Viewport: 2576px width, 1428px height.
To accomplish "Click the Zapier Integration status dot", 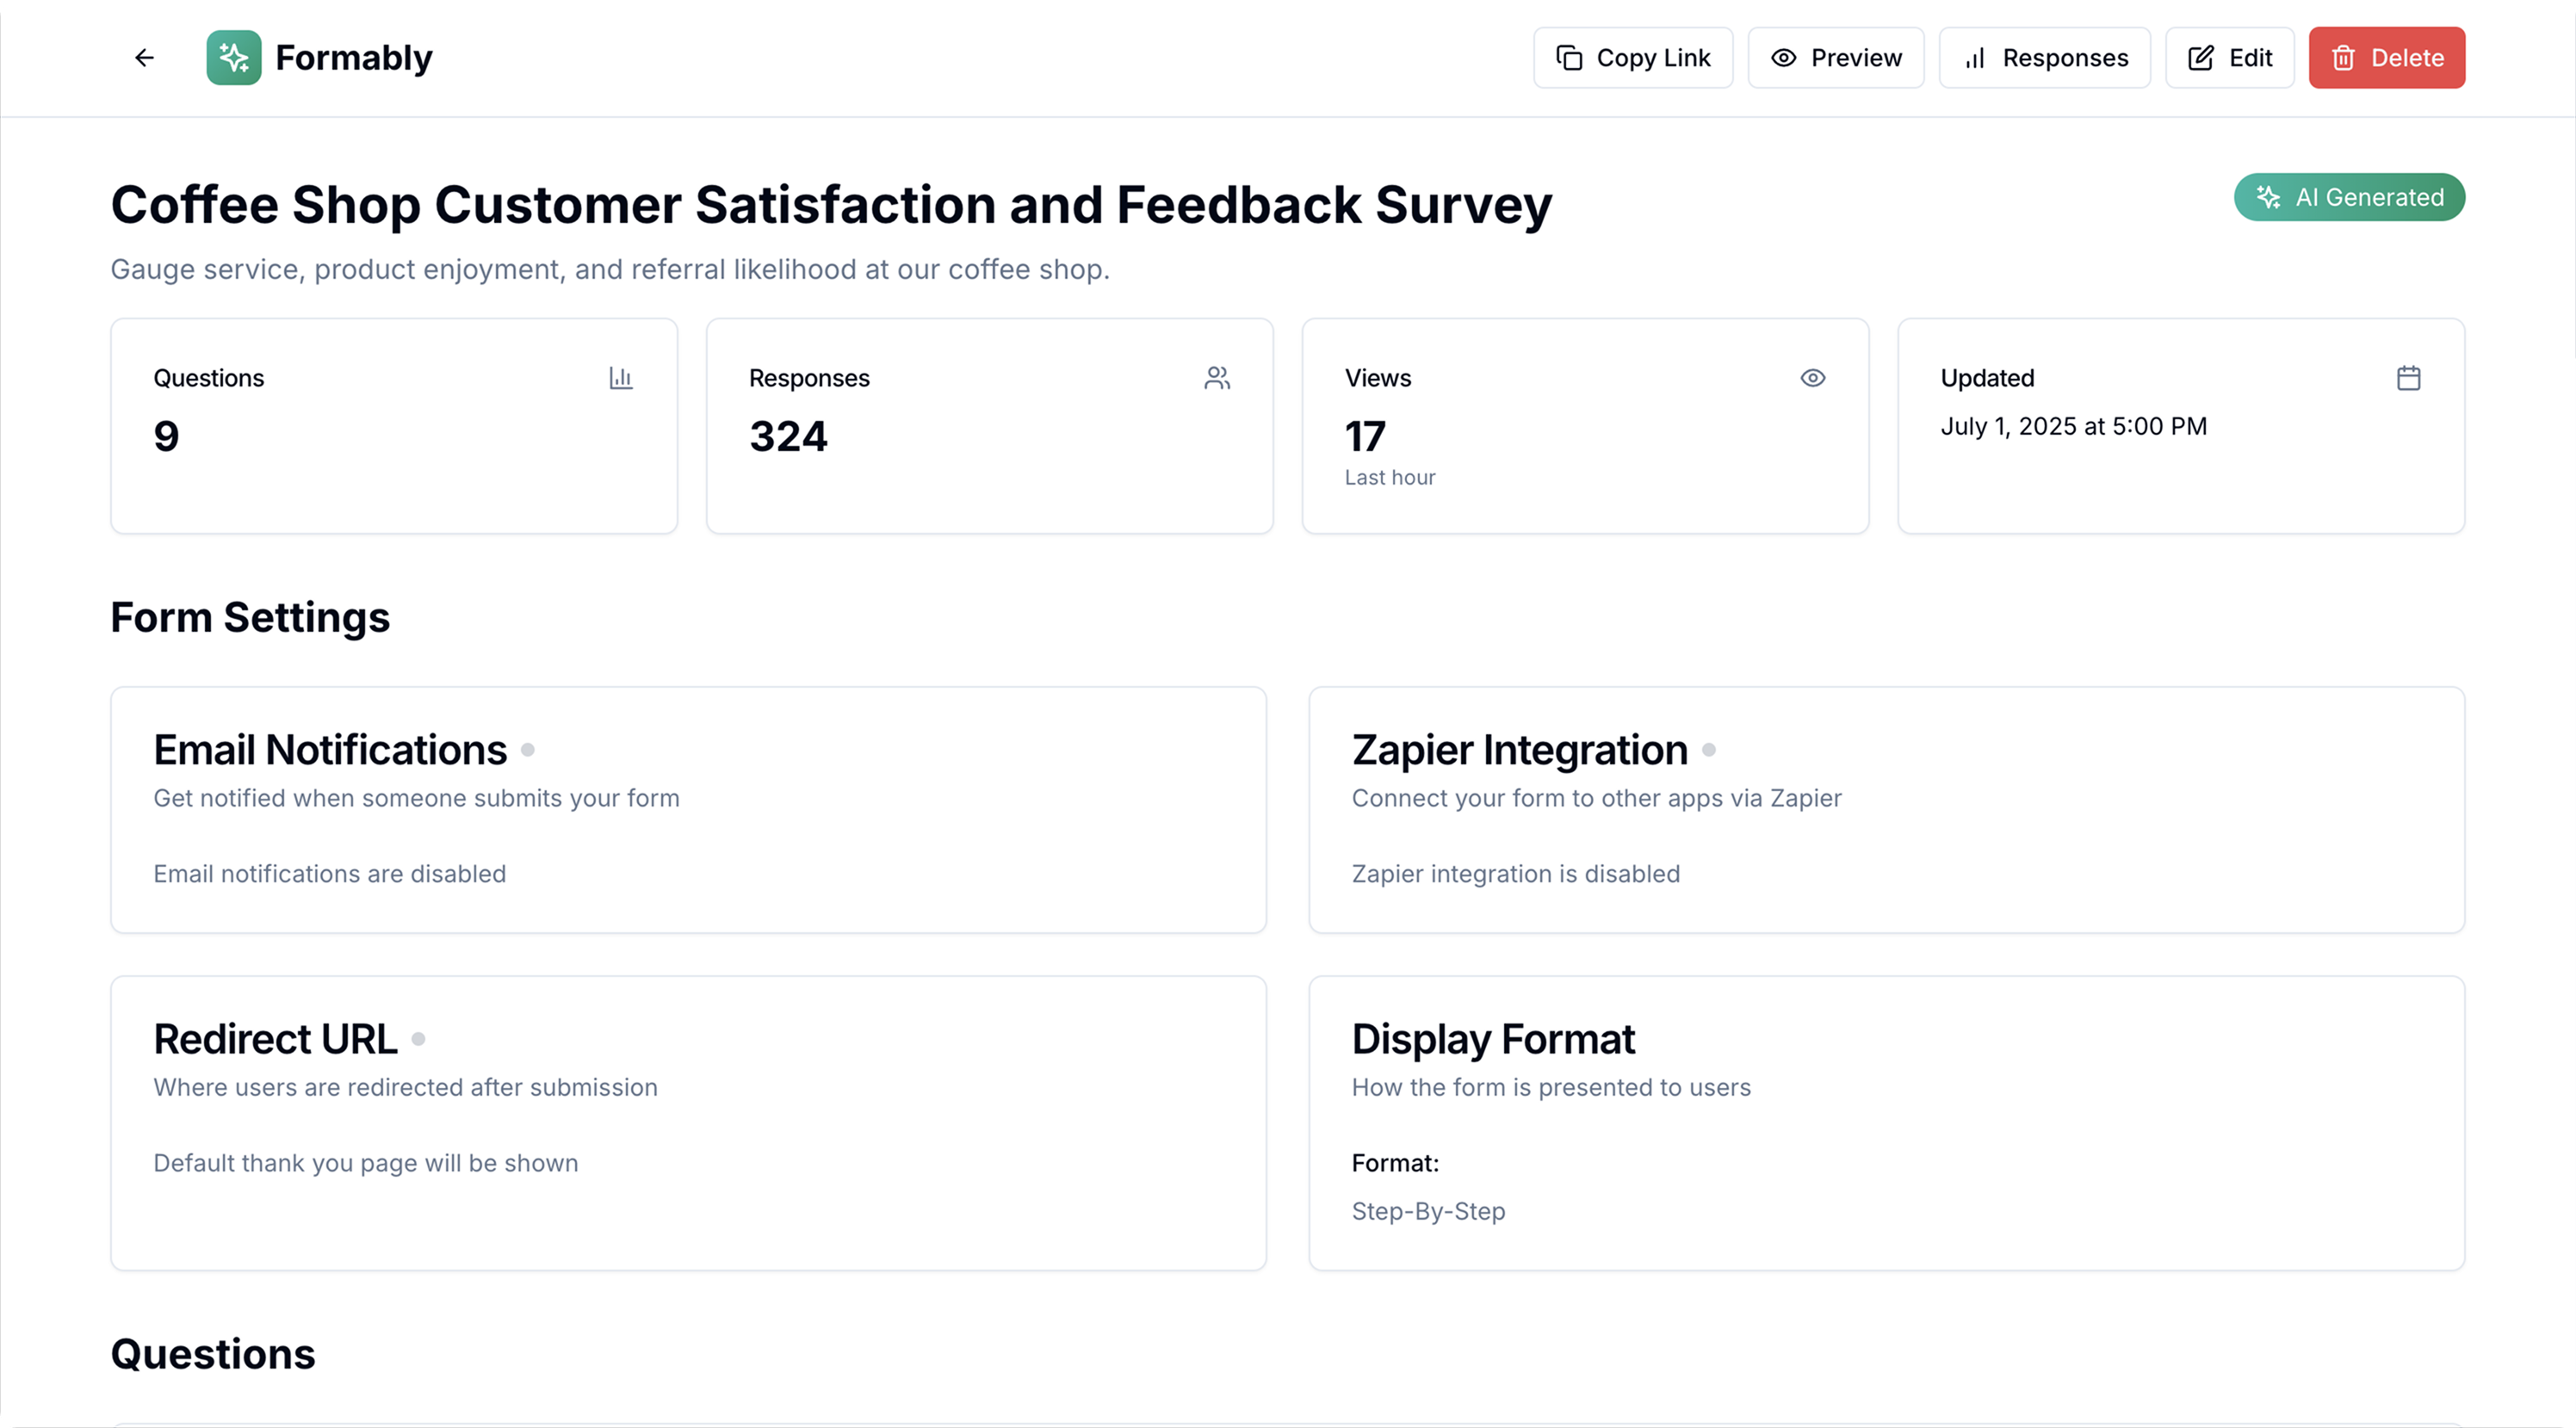I will point(1709,750).
